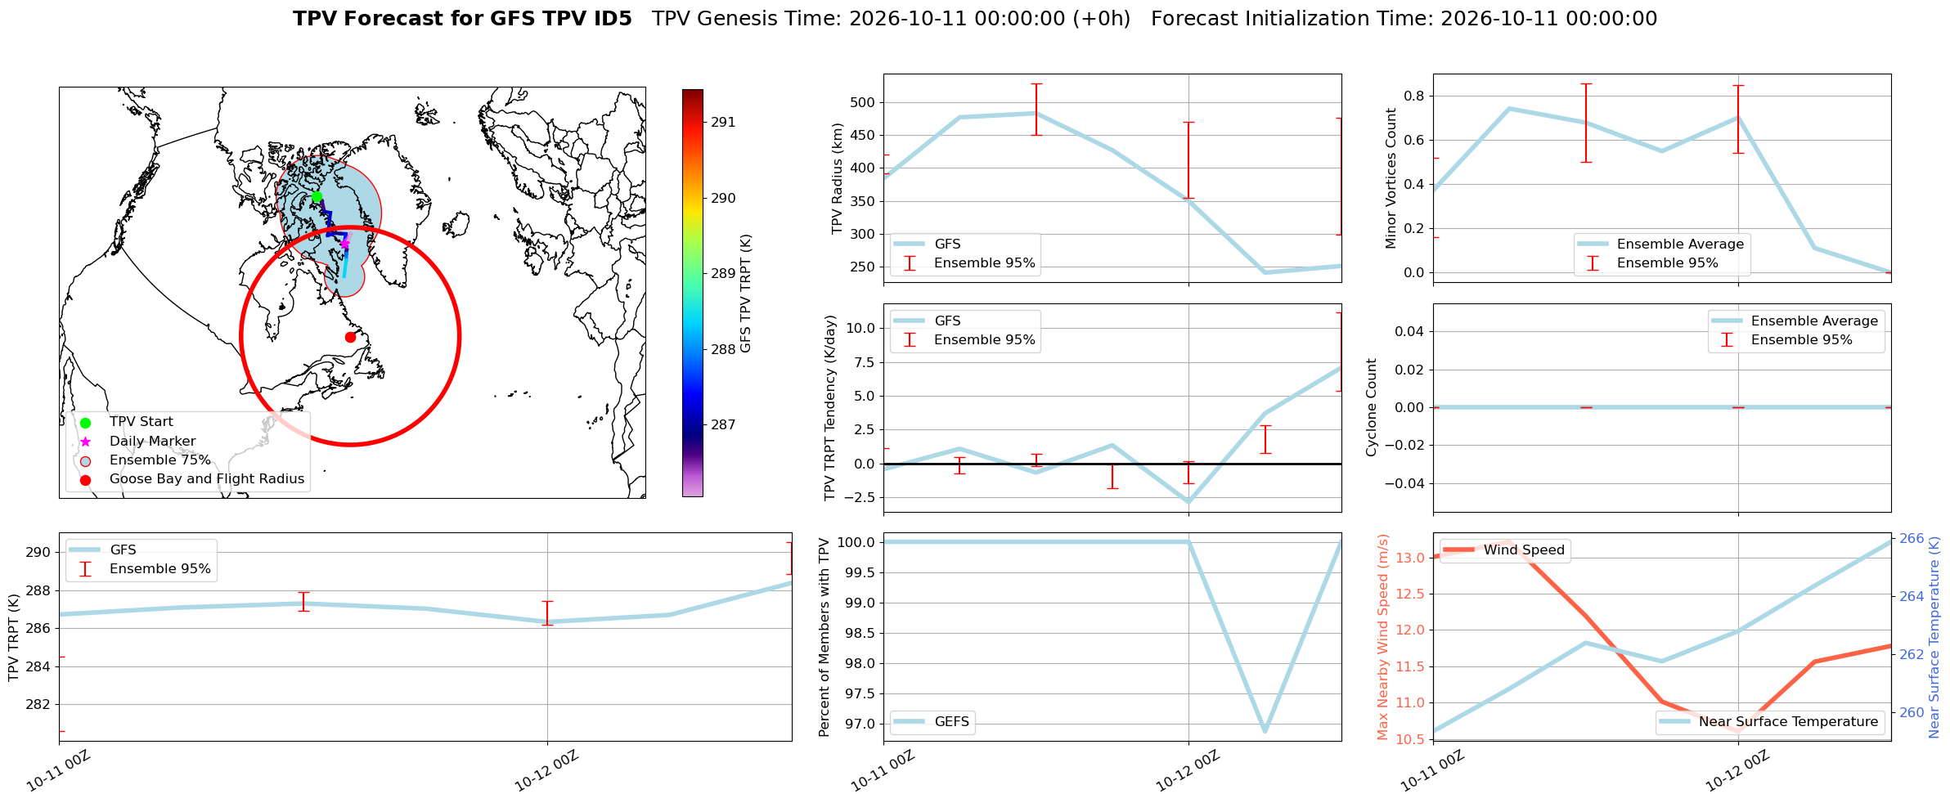Click the Percent of Members with TPV label
1950x803 pixels.
point(824,637)
